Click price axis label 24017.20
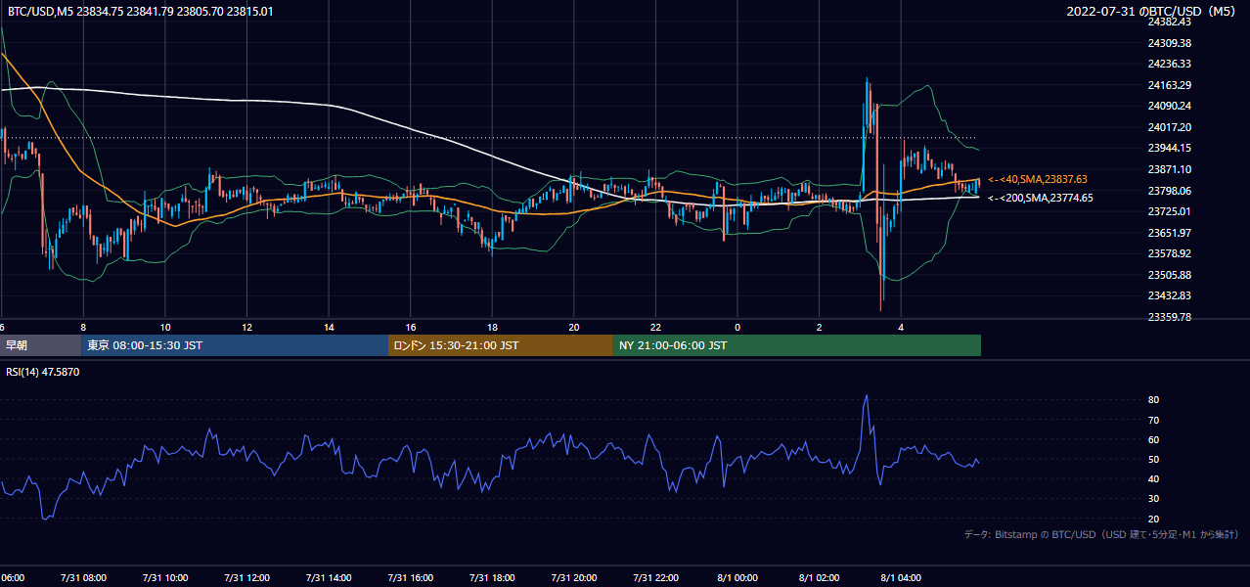The height and width of the screenshot is (587, 1250). pyautogui.click(x=1170, y=127)
